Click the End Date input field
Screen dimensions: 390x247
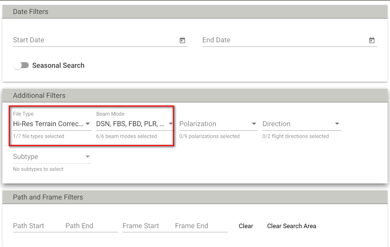click(x=284, y=40)
